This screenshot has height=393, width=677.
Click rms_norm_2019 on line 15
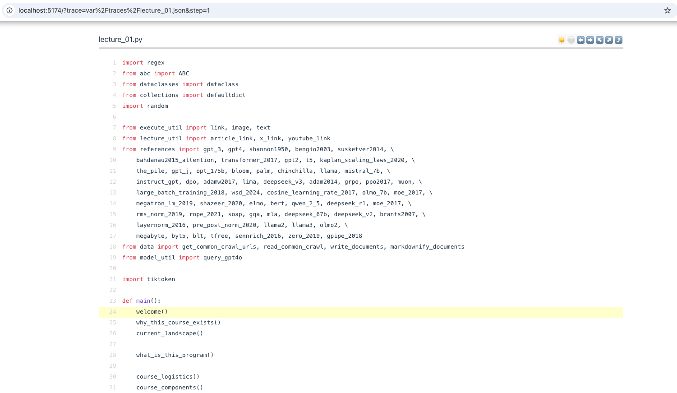coord(159,214)
